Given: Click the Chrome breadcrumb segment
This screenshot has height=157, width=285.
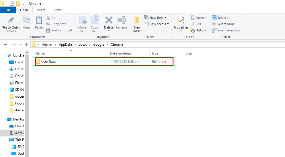Looking at the screenshot, I should coord(117,45).
